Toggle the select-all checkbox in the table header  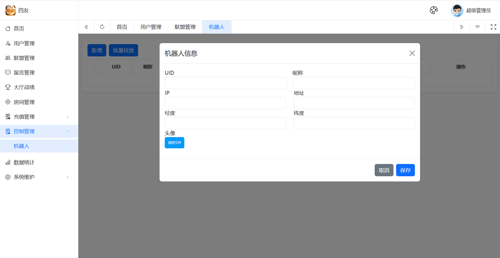(x=94, y=67)
